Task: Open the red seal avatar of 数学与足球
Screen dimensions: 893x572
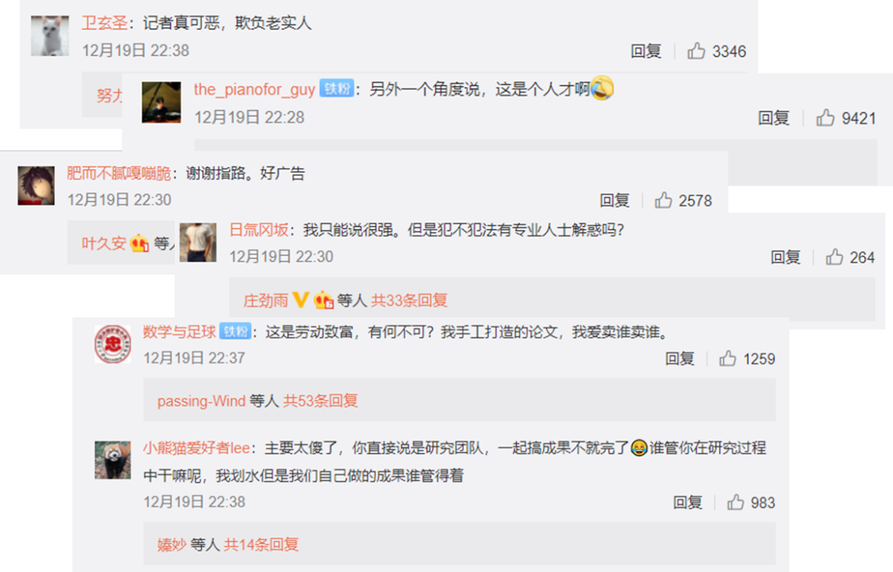Action: 112,344
